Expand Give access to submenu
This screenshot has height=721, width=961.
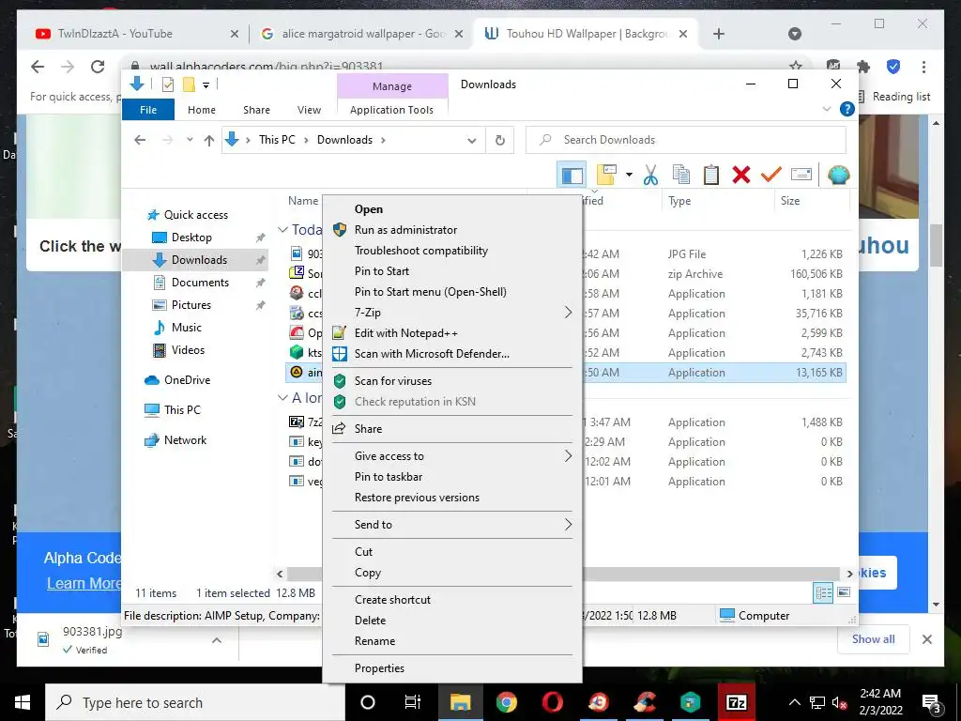(x=452, y=456)
